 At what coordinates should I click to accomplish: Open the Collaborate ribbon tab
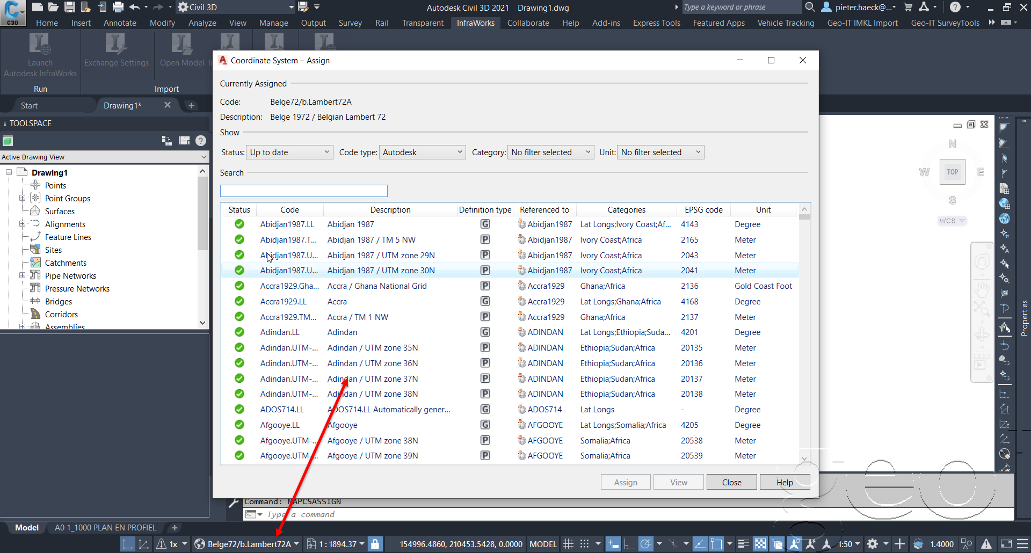[x=528, y=23]
